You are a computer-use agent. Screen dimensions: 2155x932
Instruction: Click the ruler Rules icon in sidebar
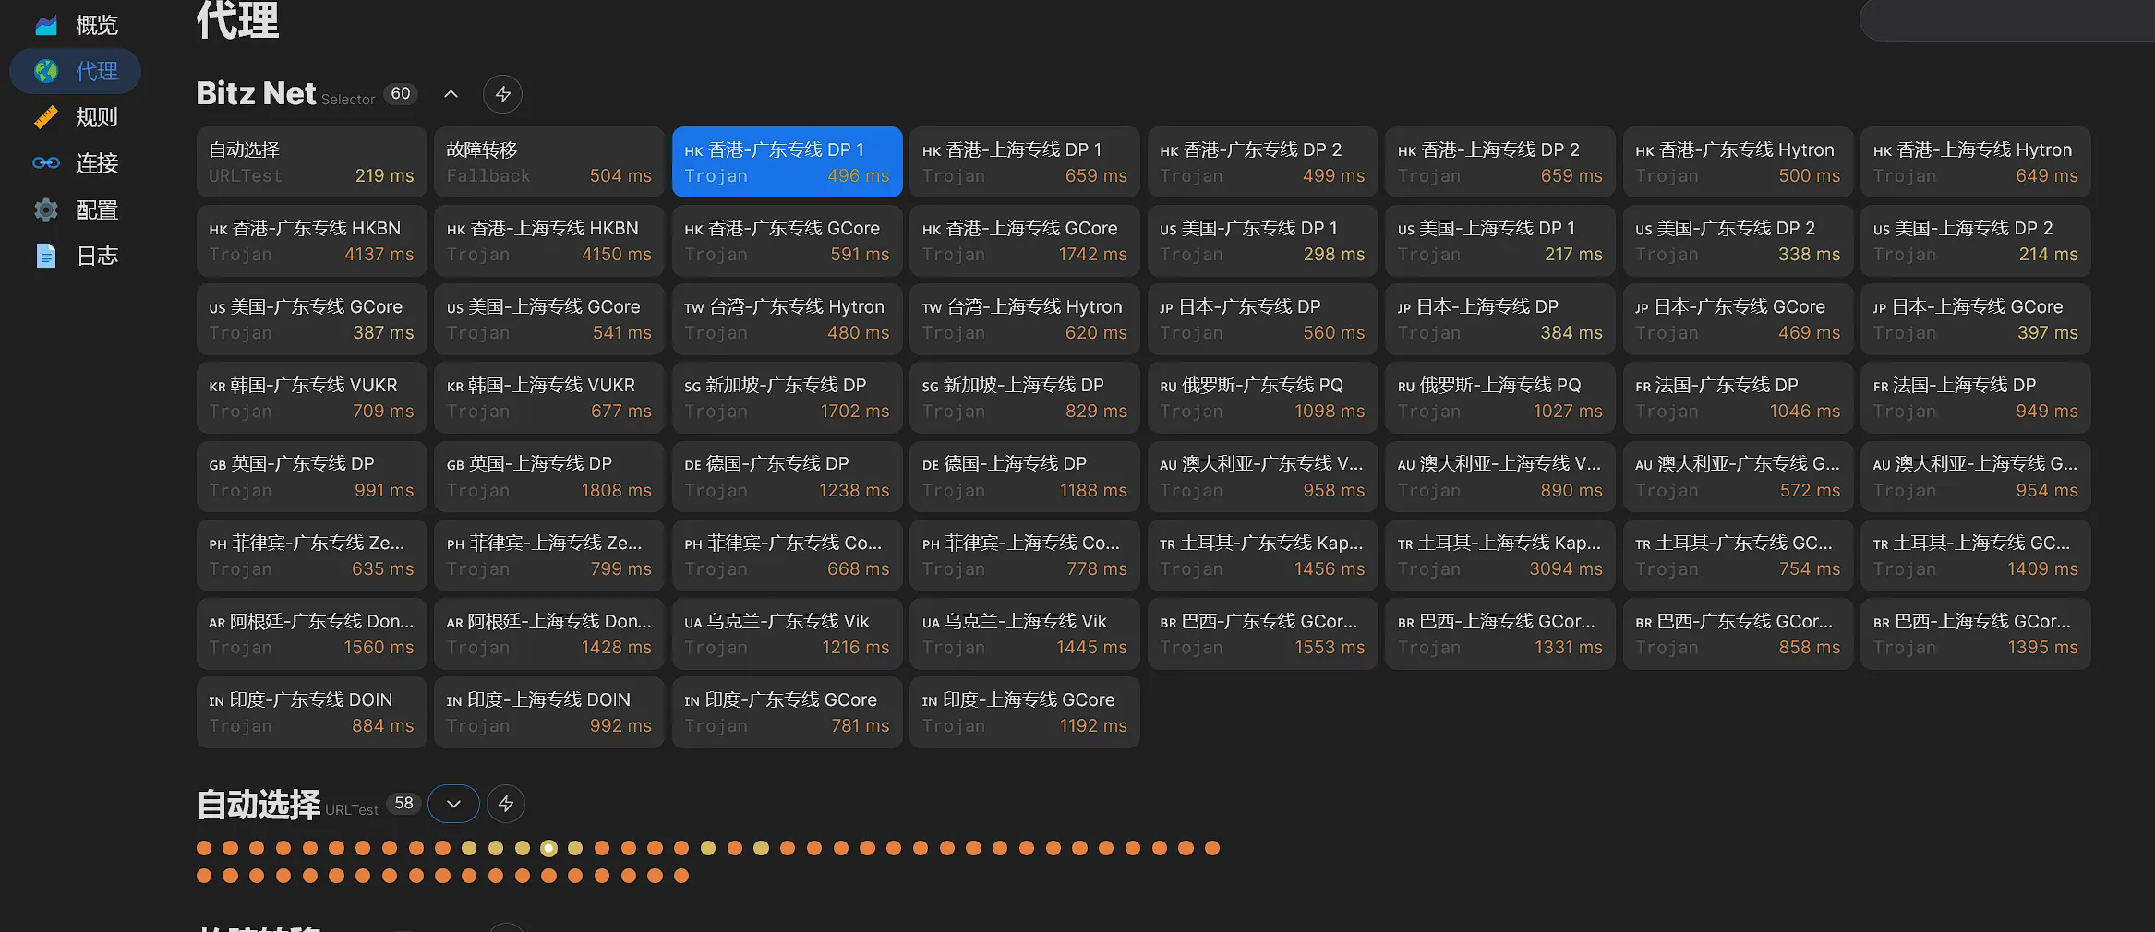[x=46, y=117]
